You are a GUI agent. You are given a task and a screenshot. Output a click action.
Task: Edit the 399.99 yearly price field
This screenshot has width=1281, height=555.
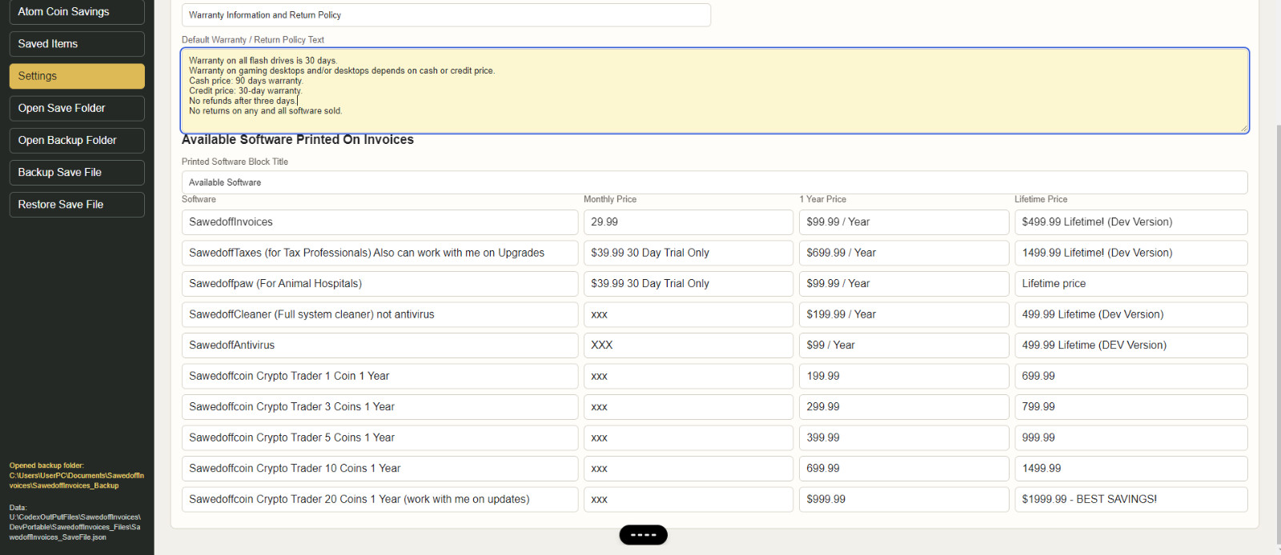pyautogui.click(x=904, y=437)
